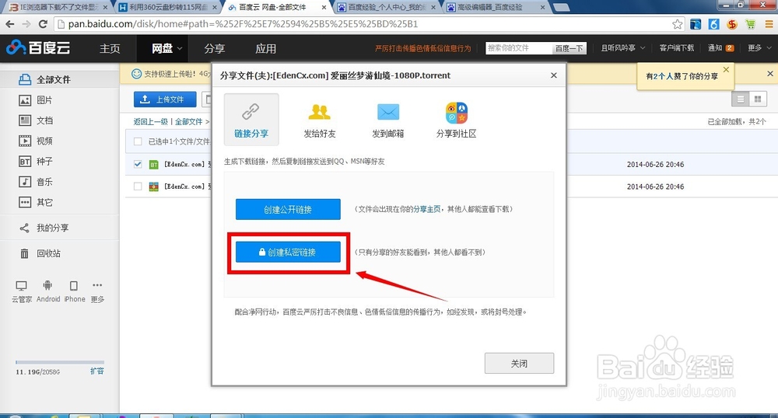The width and height of the screenshot is (778, 418).
Task: Click the search your files input field
Action: pos(518,48)
